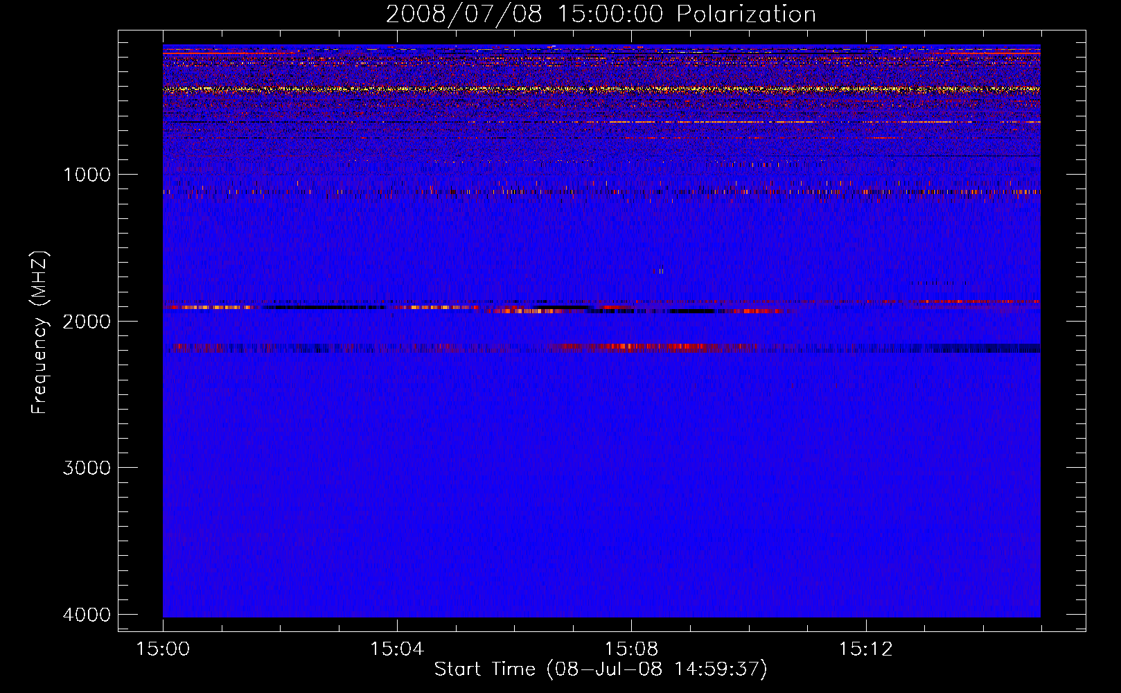Click the 1000 frequency tick label
The image size is (1121, 693).
coord(87,175)
